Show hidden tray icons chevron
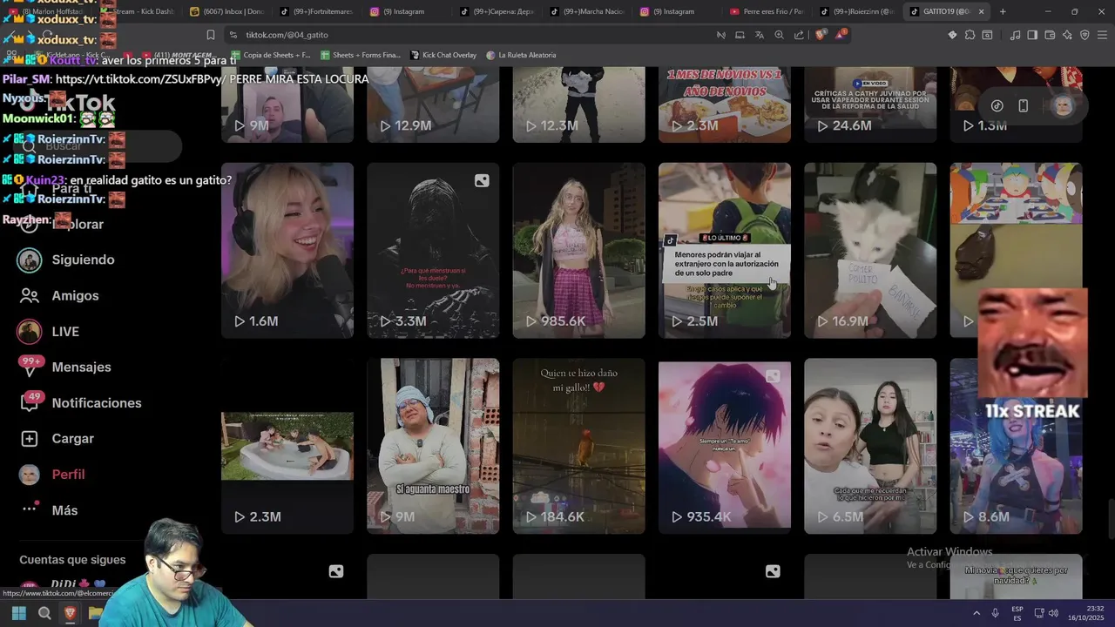This screenshot has width=1115, height=627. tap(976, 613)
